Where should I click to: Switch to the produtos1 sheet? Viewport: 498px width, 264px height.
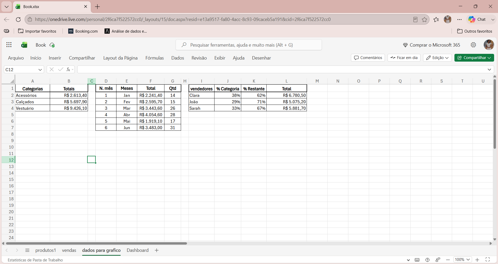[x=46, y=250]
